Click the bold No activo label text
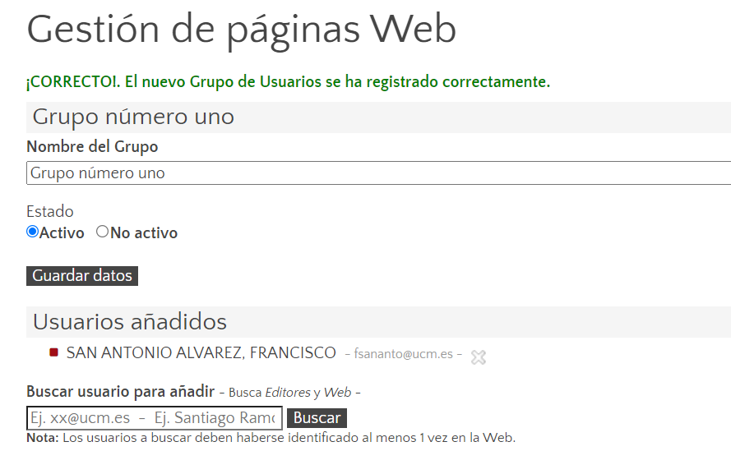731x474 pixels. click(144, 232)
